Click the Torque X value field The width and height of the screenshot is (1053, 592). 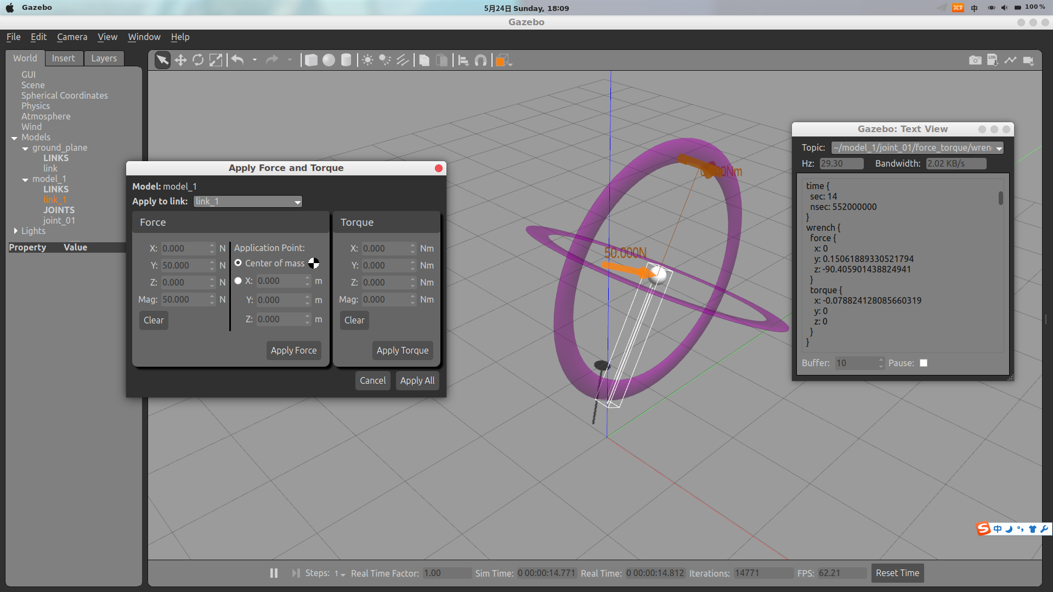click(x=389, y=248)
